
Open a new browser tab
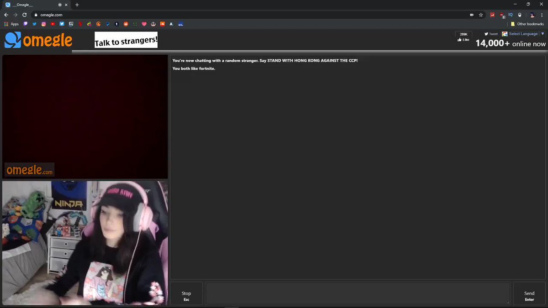pos(77,5)
